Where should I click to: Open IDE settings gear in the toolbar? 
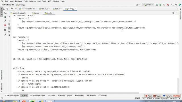[x=176, y=5]
